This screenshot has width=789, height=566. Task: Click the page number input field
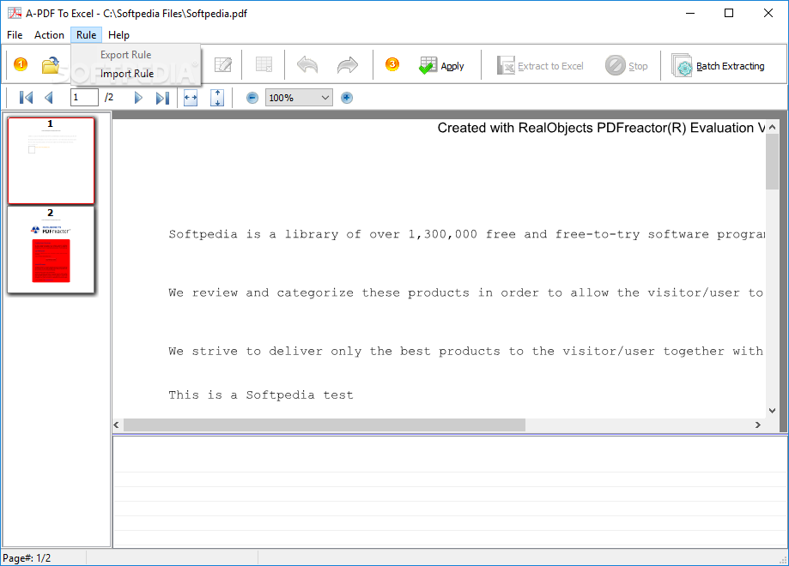pos(84,98)
